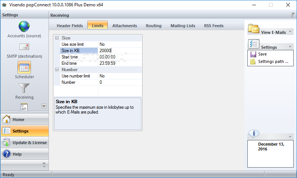Collapse the info date panel

click(x=290, y=136)
